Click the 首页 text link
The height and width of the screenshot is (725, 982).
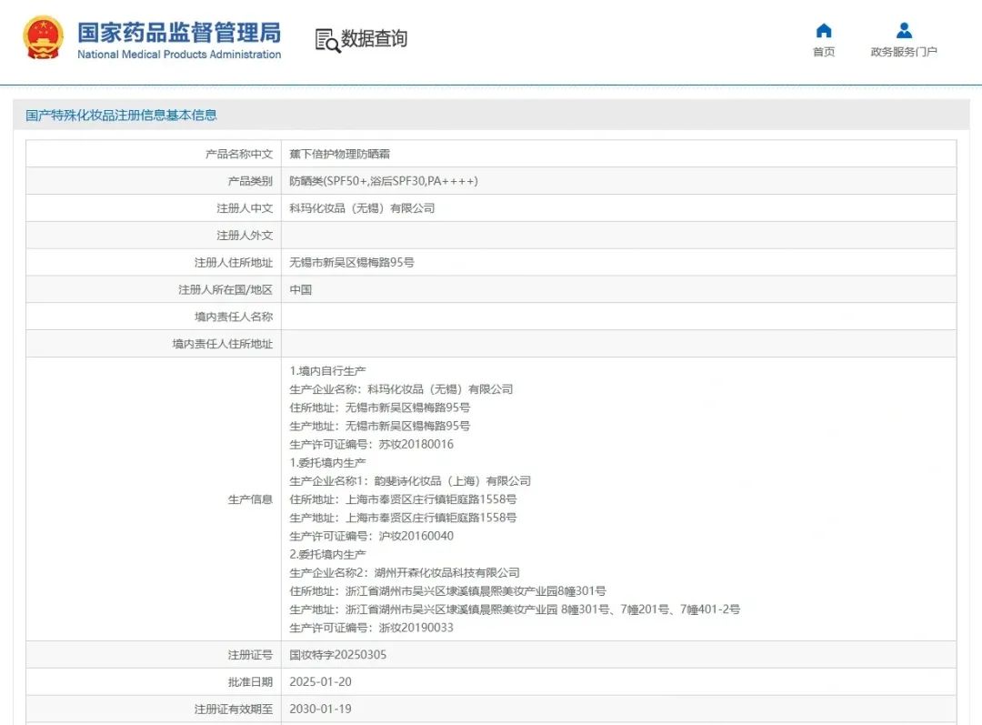[824, 52]
